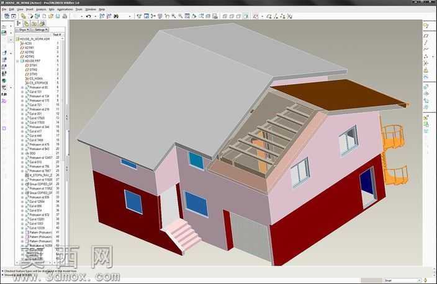Select Wireframe display style
The height and width of the screenshot is (284, 437).
(225, 16)
